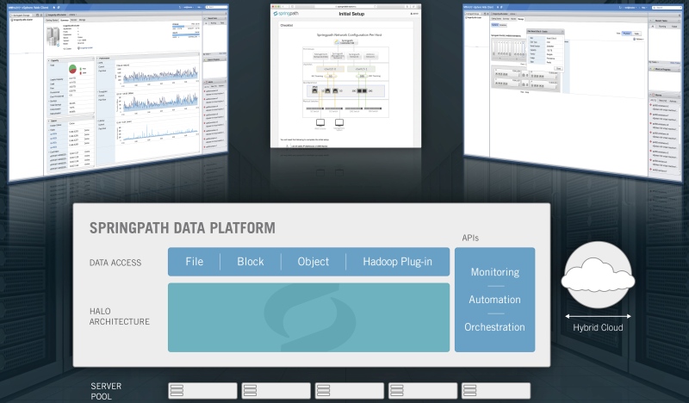Click the search field in left vSphere window
The height and width of the screenshot is (403, 689).
click(217, 7)
